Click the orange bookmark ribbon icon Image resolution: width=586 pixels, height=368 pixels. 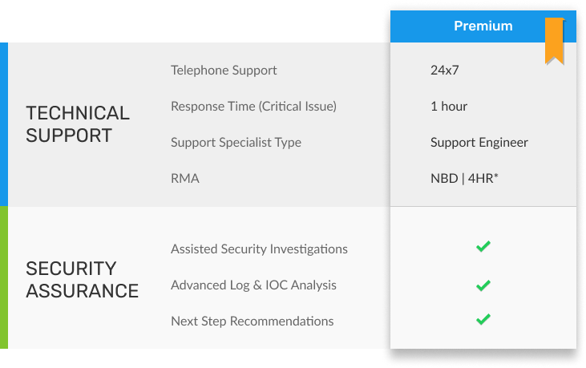[554, 40]
